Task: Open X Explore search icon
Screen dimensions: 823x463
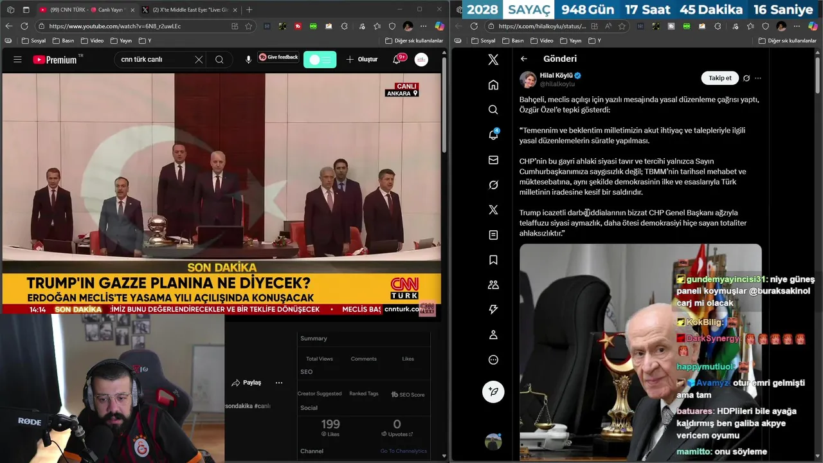Action: pyautogui.click(x=493, y=110)
